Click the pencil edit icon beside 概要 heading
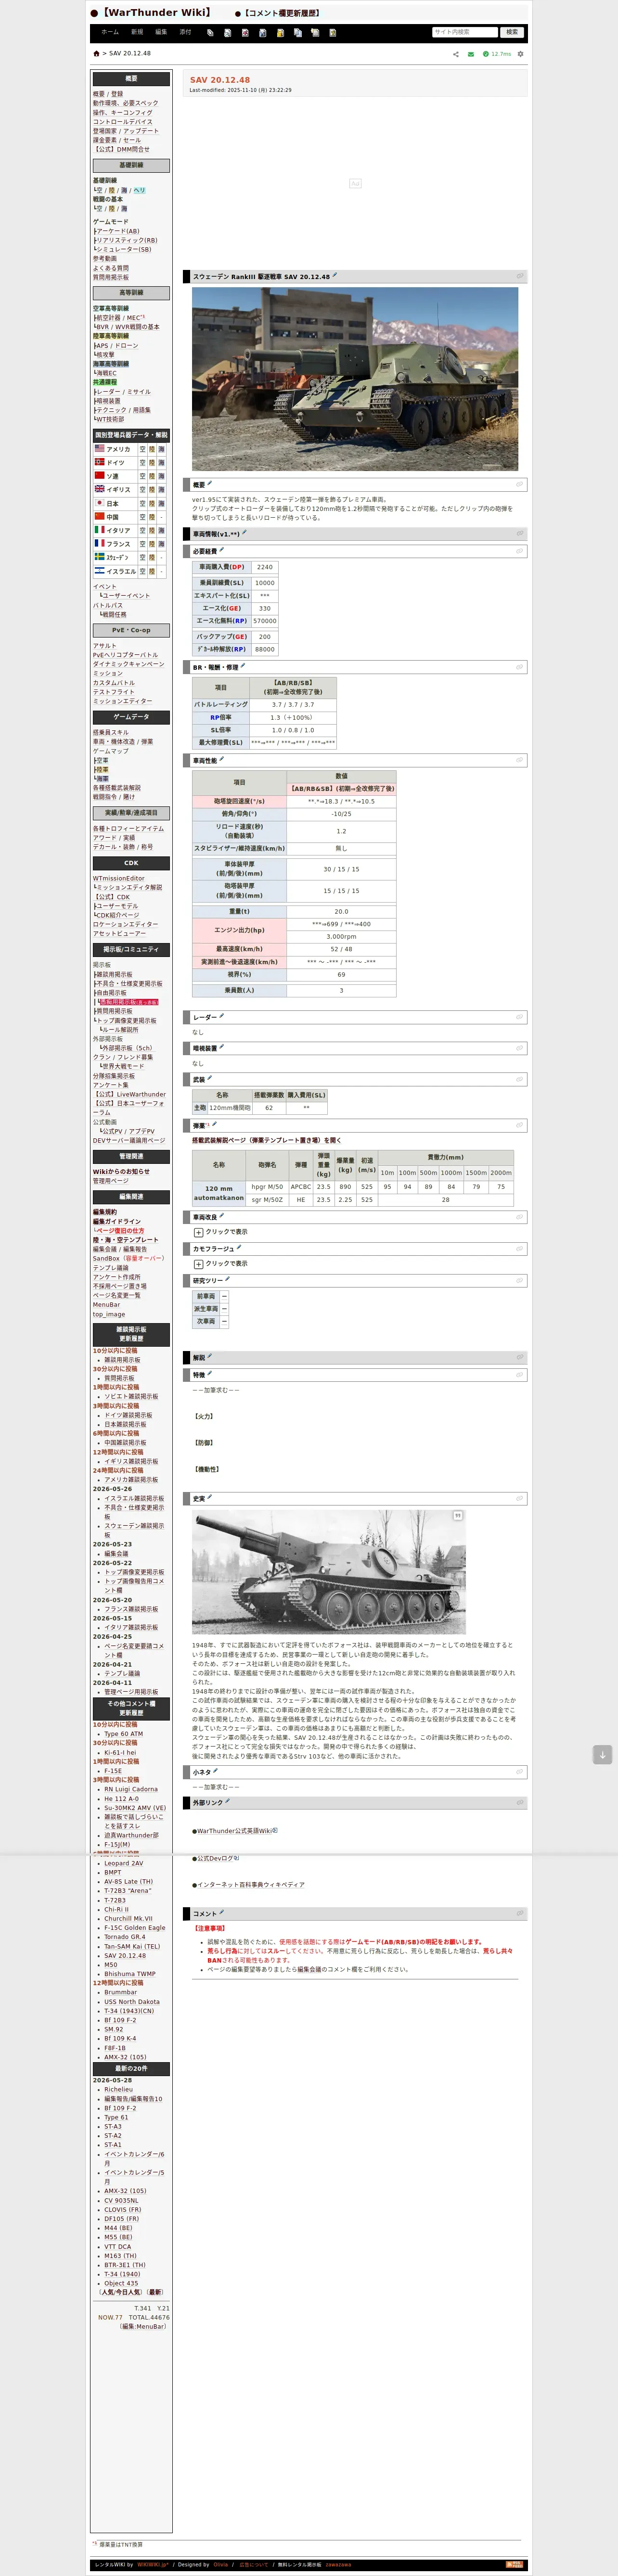This screenshot has height=2576, width=618. point(210,484)
